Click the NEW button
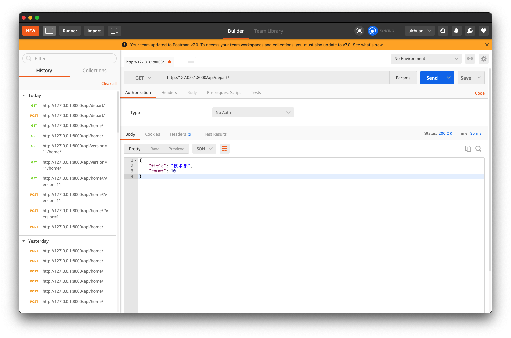511x338 pixels. coord(31,31)
